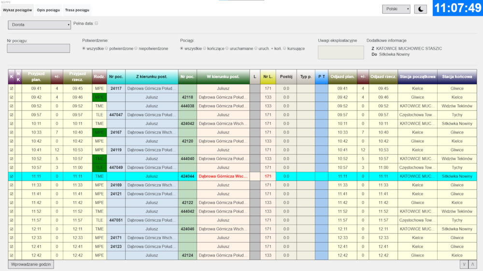Click the Uwagi eksploatacyjne text box
Image resolution: width=483 pixels, height=271 pixels.
pyautogui.click(x=341, y=53)
